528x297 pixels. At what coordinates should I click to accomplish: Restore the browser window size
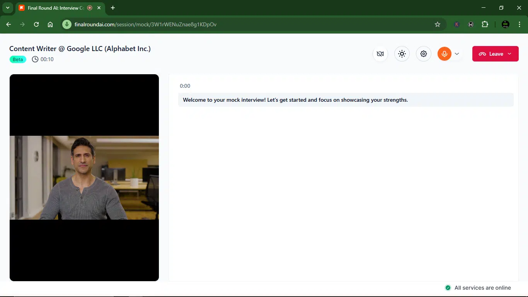click(501, 8)
